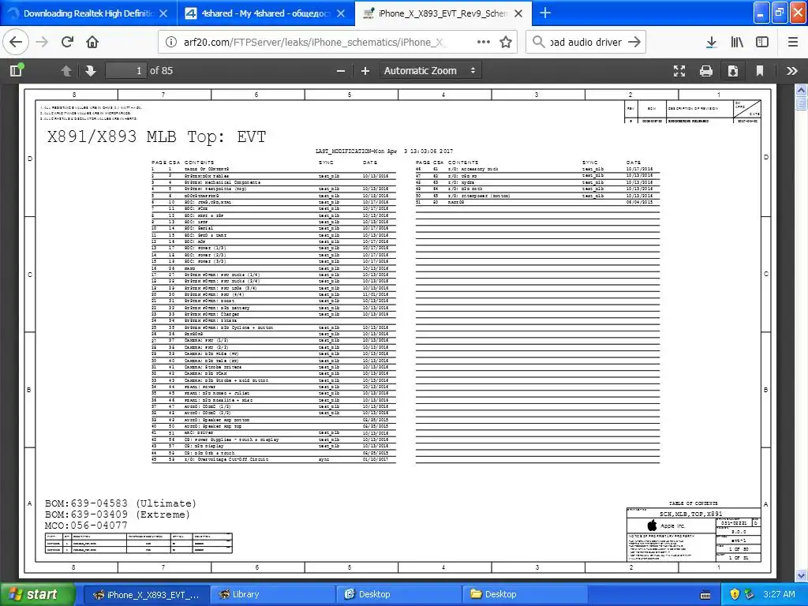Reload the current page
Viewport: 808px width, 606px height.
(x=67, y=42)
